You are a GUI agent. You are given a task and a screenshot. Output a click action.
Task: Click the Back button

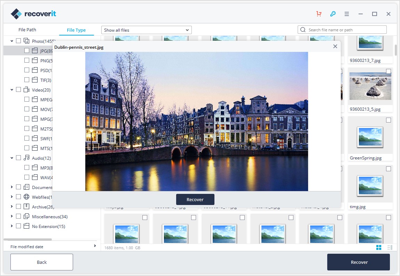42,262
